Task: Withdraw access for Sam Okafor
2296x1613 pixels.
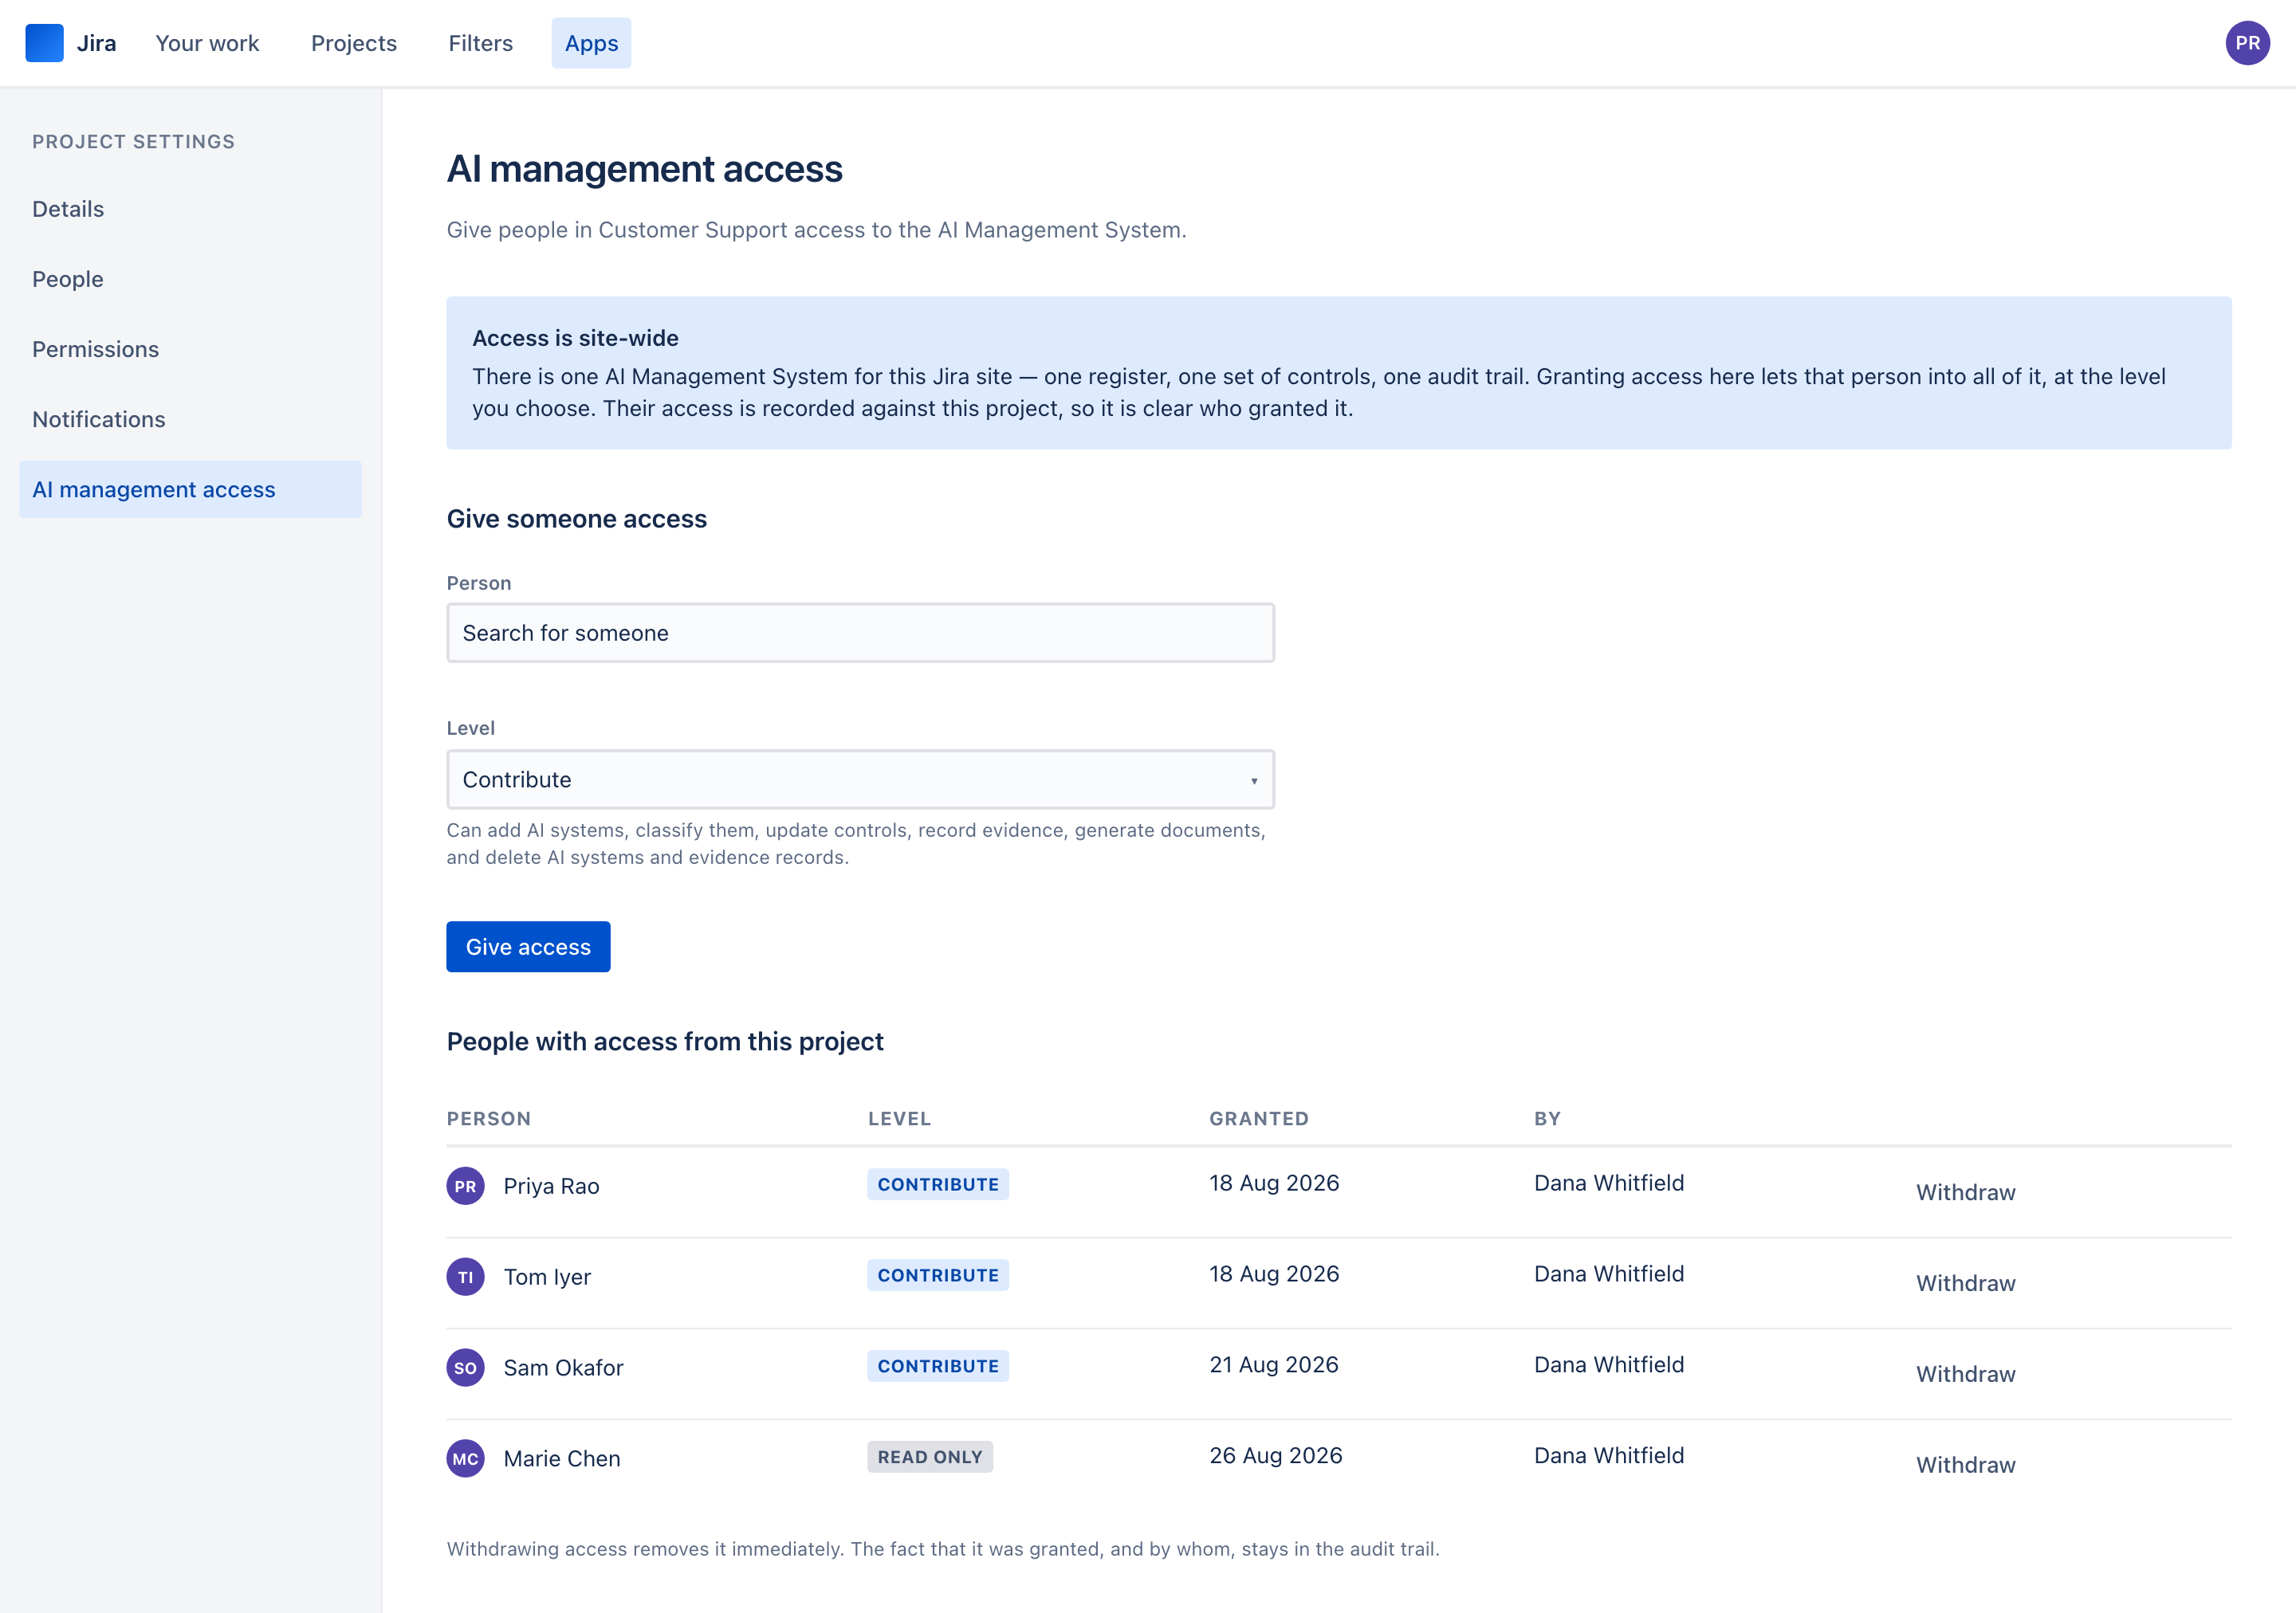Action: [1965, 1374]
